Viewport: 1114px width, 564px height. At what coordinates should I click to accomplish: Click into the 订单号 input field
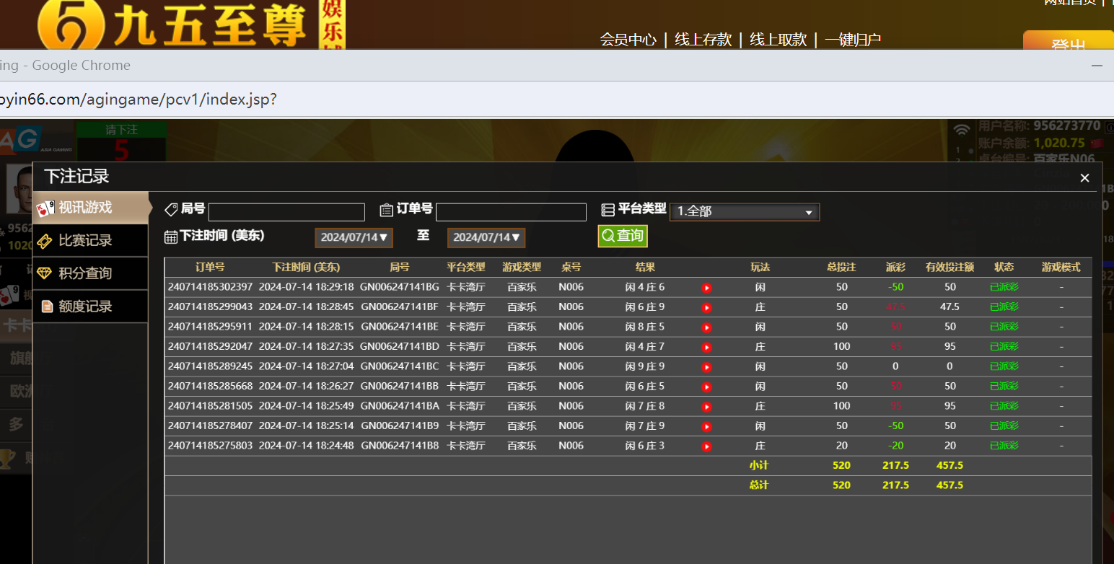coord(511,212)
